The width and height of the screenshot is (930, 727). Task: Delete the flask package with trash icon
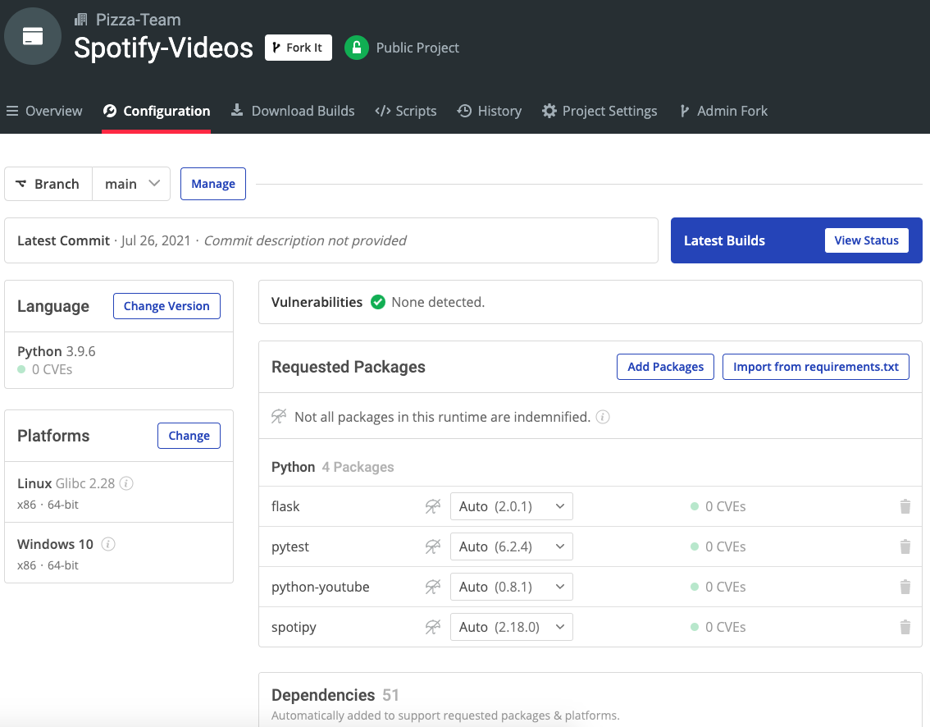905,506
